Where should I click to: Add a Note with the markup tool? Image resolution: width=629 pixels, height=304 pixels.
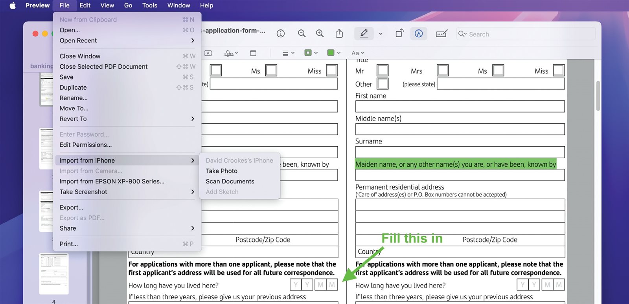(253, 53)
